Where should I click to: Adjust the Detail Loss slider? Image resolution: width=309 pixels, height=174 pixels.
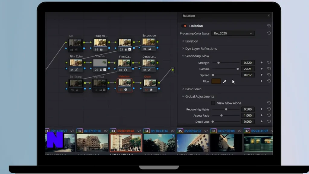[x=213, y=121]
